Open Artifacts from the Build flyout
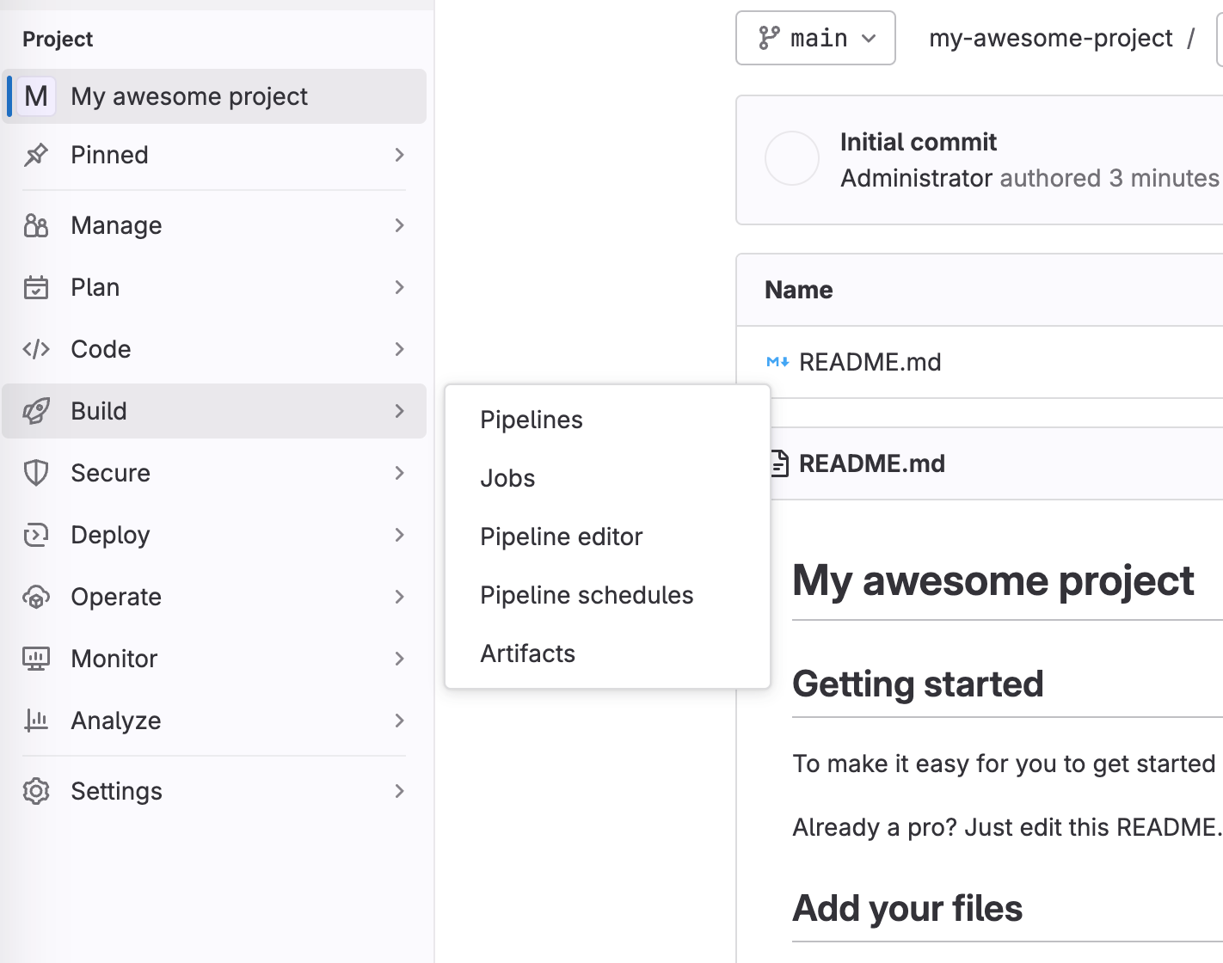Screen dimensions: 1223x963 (x=528, y=653)
